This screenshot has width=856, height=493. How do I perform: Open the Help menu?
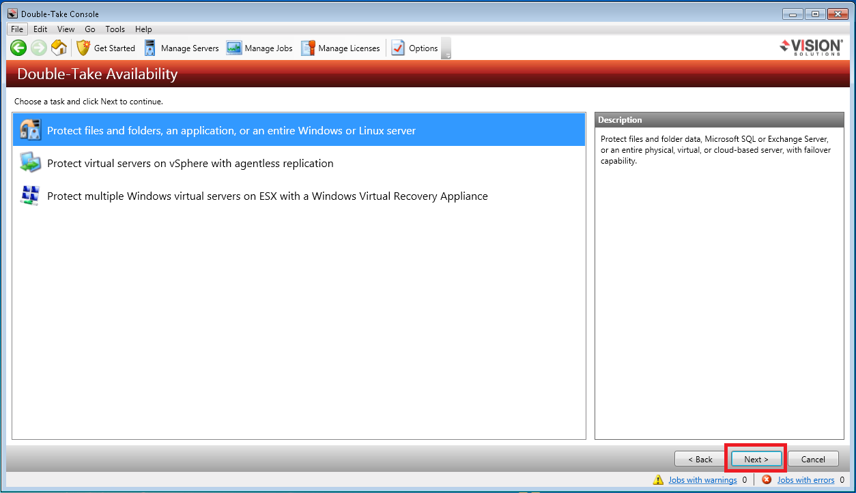[143, 29]
